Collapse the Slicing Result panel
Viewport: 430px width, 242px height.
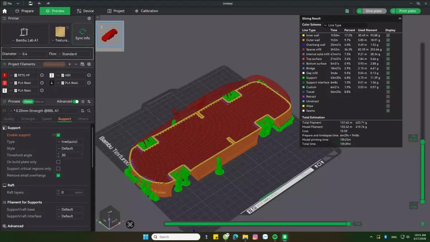[x=400, y=18]
